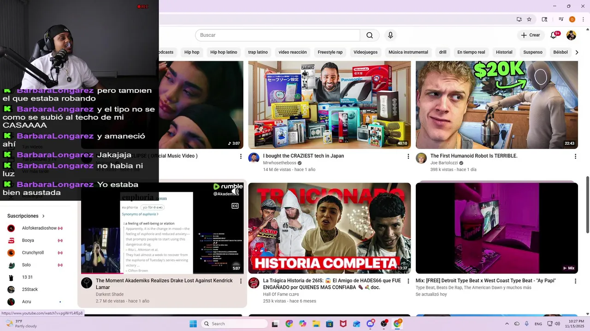The height and width of the screenshot is (331, 590).
Task: Click Mrwhosetheboss channel avatar
Action: [x=254, y=158]
